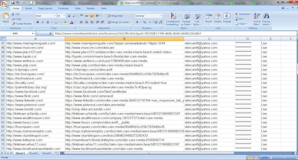Image resolution: width=298 pixels, height=160 pixels.
Task: Switch to the Page Layout tab
Action: pos(45,9)
